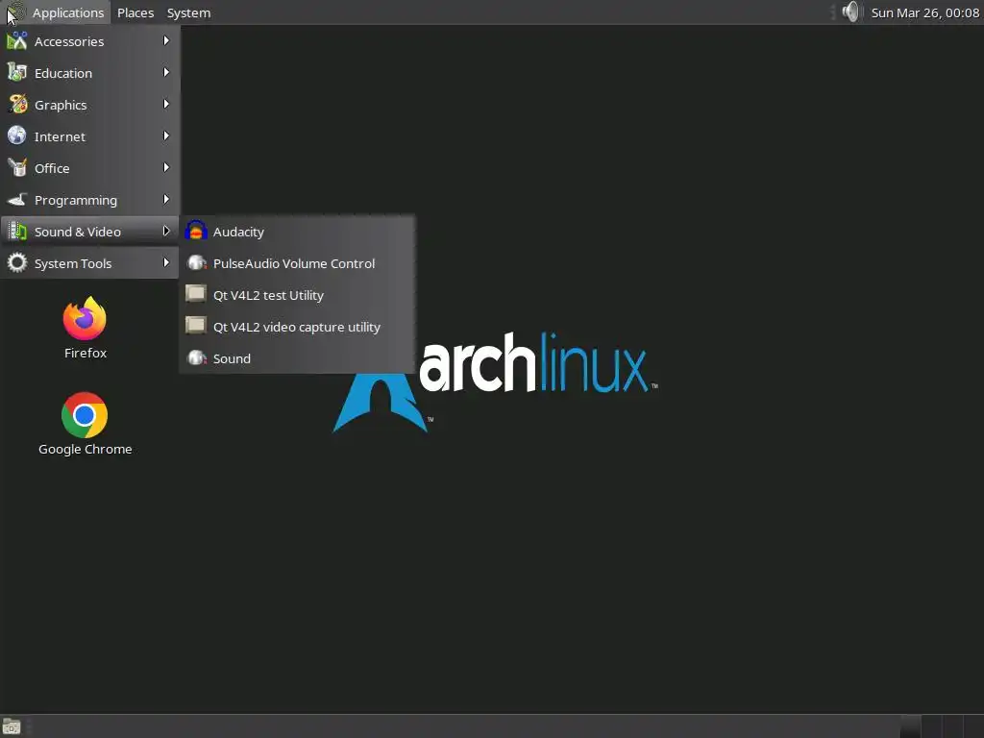Click the System Tools gear icon
Screen dimensions: 984x738
click(x=17, y=263)
